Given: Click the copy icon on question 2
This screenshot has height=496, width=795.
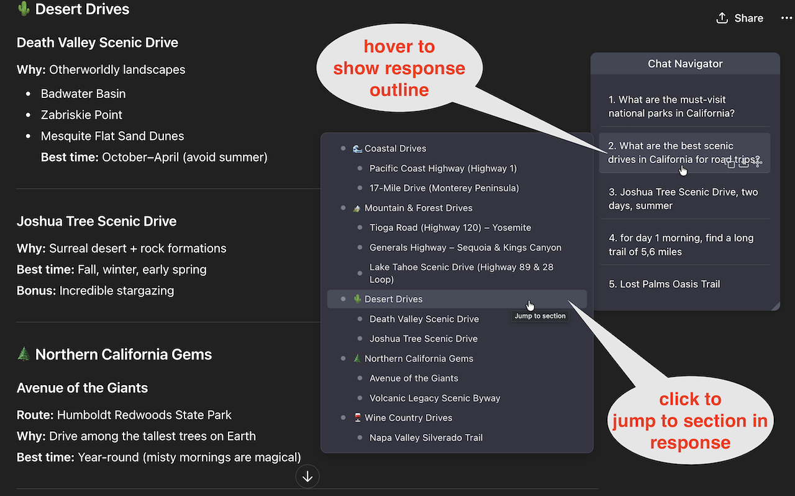Looking at the screenshot, I should (x=730, y=164).
